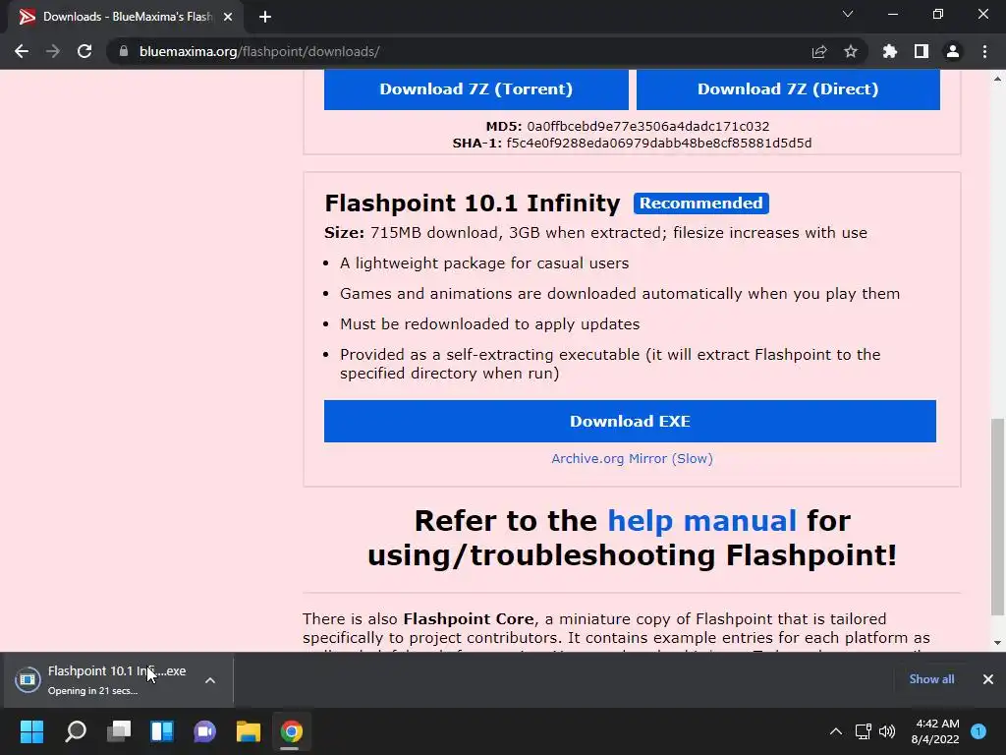The height and width of the screenshot is (755, 1006).
Task: Open the Archive.org Mirror (Slow) link
Action: tap(632, 458)
